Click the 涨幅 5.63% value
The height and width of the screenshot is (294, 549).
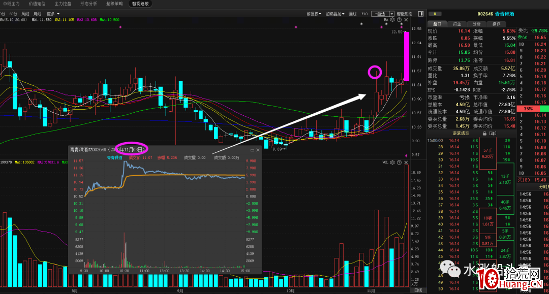click(x=509, y=31)
